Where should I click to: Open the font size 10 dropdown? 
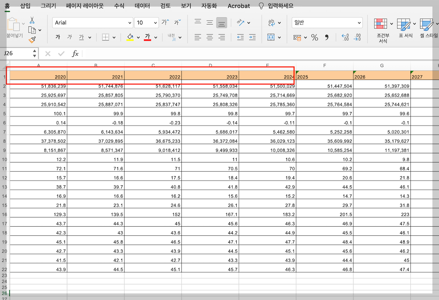(155, 23)
